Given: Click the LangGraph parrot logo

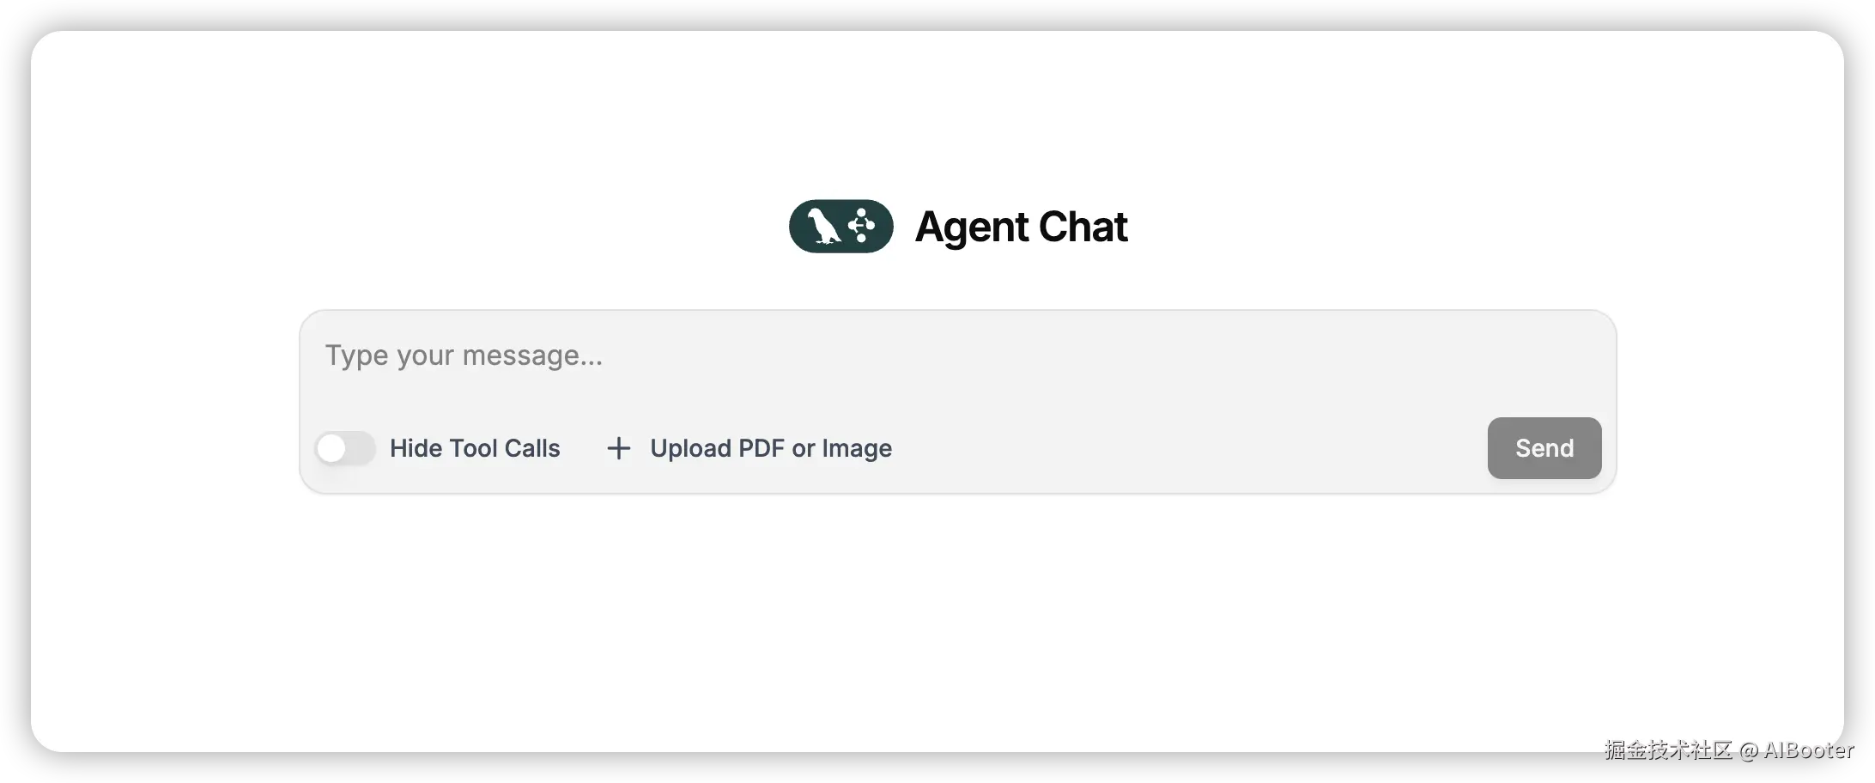Looking at the screenshot, I should click(x=840, y=227).
